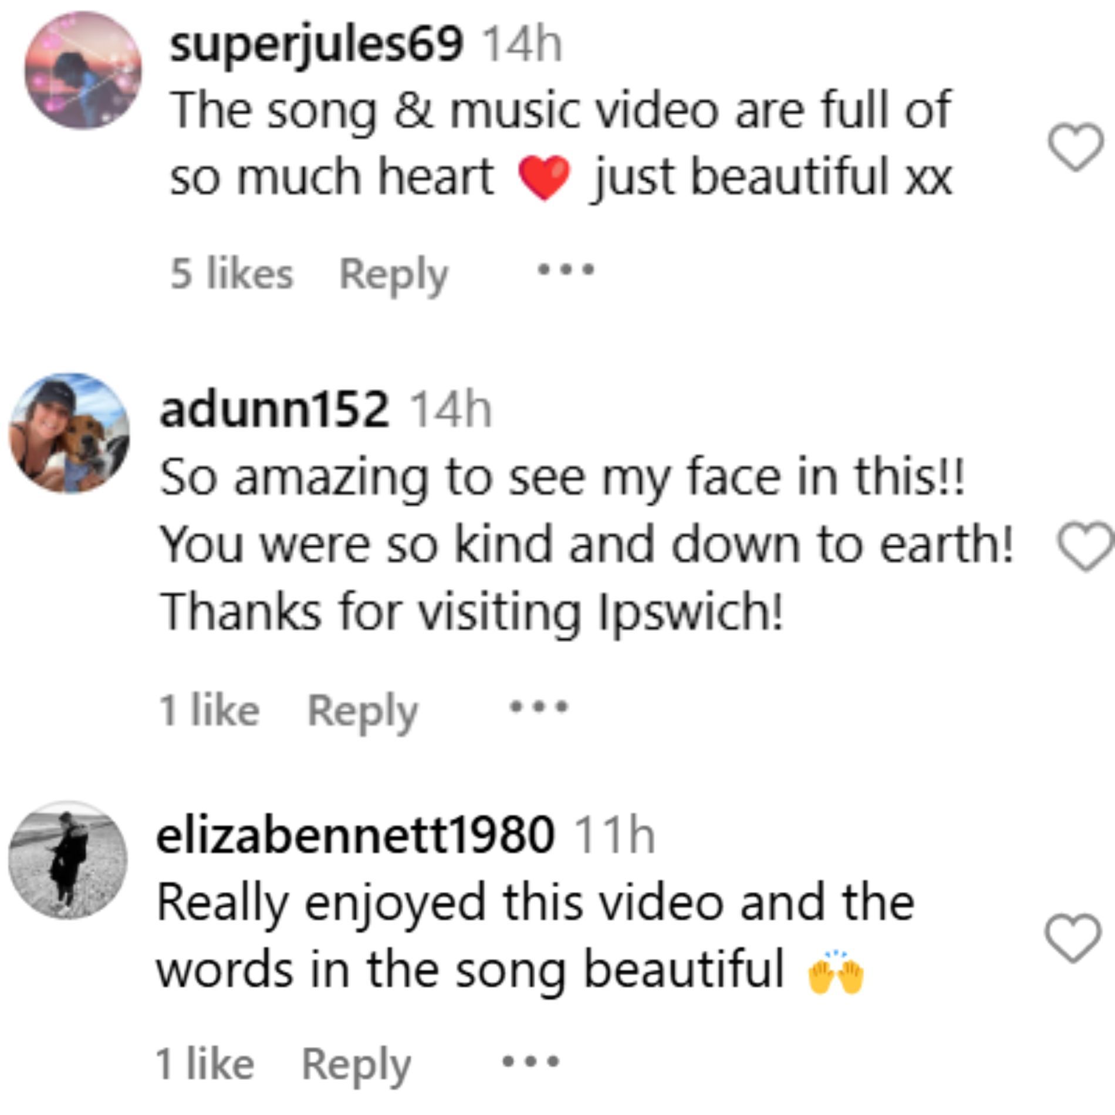Reply to elizabennett1980's comment
Screen dimensions: 1115x1115
tap(356, 1064)
